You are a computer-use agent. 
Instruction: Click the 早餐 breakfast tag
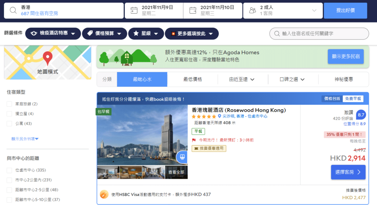coord(198,131)
